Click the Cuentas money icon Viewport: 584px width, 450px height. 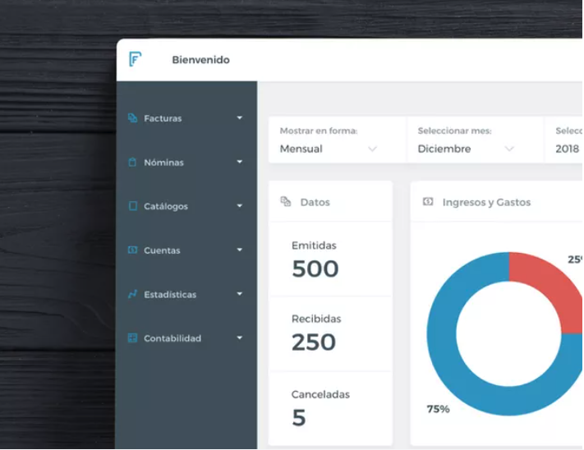click(x=132, y=250)
